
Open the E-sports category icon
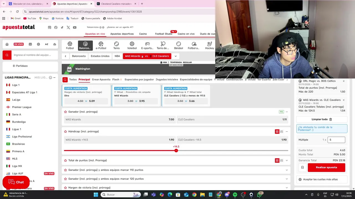pyautogui.click(x=147, y=46)
